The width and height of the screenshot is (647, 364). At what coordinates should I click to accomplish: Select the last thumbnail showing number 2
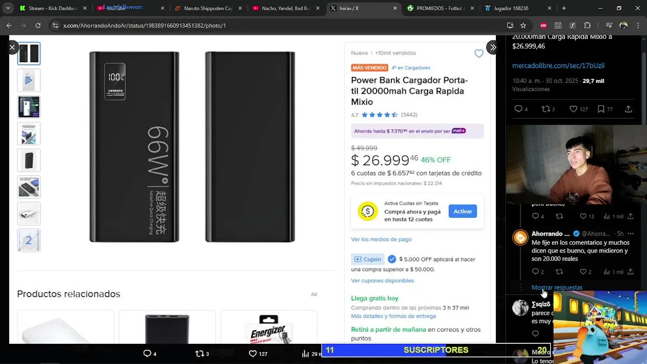(29, 240)
